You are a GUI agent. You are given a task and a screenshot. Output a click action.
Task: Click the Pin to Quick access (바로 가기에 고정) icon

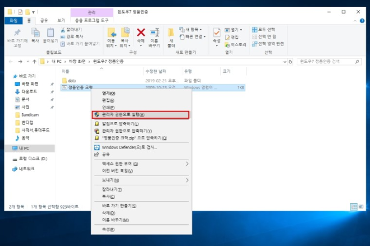pos(17,33)
